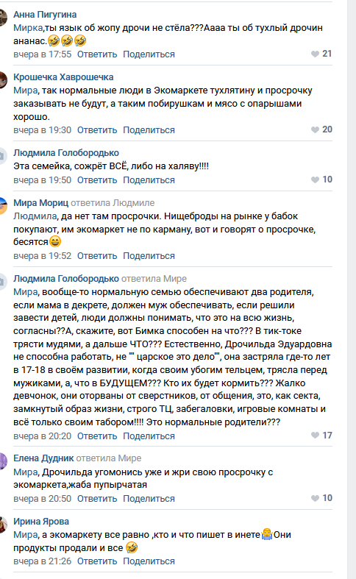Open Мира Мориц name link

(40, 203)
